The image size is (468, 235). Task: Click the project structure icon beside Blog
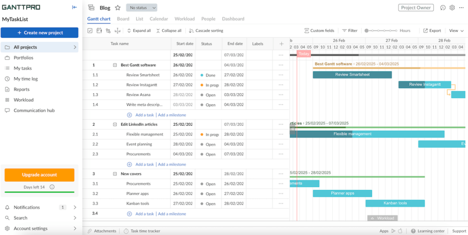[x=91, y=8]
